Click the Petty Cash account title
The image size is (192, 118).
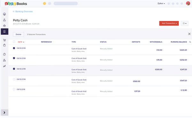20,20
